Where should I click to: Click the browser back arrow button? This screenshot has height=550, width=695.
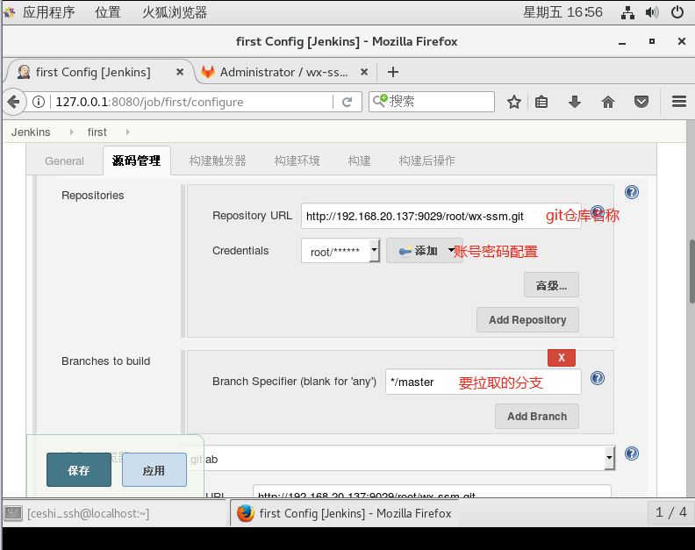click(x=14, y=102)
